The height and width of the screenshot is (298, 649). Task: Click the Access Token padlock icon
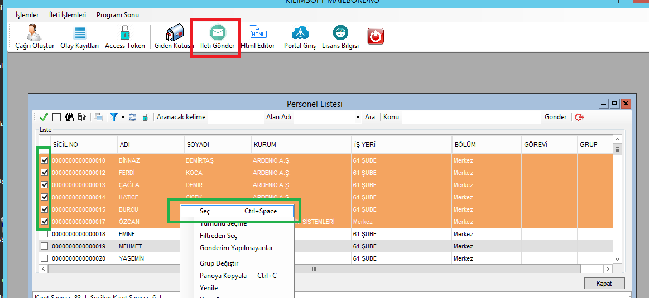point(125,37)
